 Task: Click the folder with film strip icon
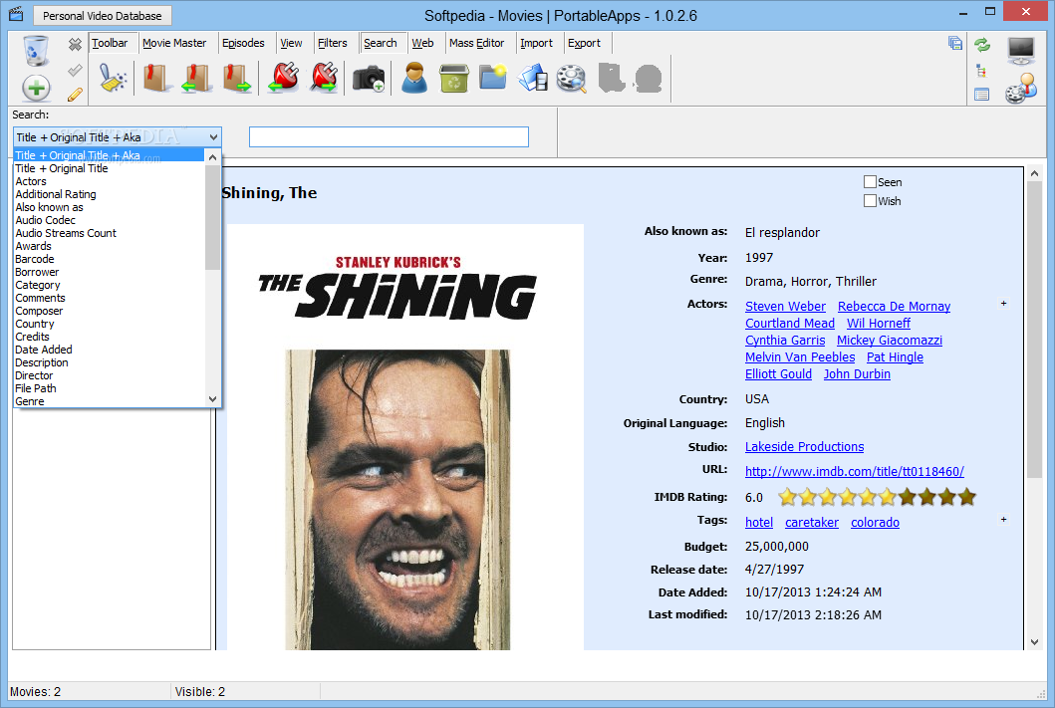click(x=533, y=78)
